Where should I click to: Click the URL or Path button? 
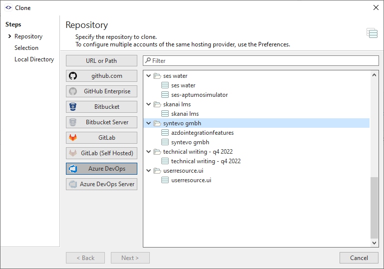pos(101,60)
